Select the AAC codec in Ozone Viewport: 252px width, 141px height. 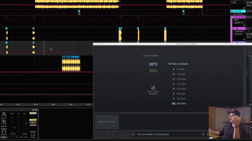pos(153,71)
